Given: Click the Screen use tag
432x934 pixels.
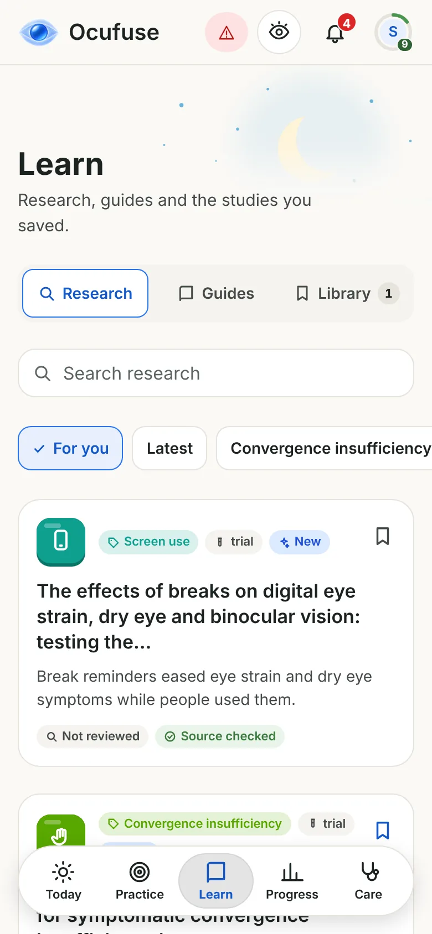Looking at the screenshot, I should point(148,542).
